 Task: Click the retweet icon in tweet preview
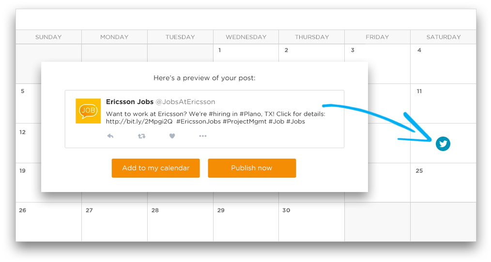tap(141, 136)
